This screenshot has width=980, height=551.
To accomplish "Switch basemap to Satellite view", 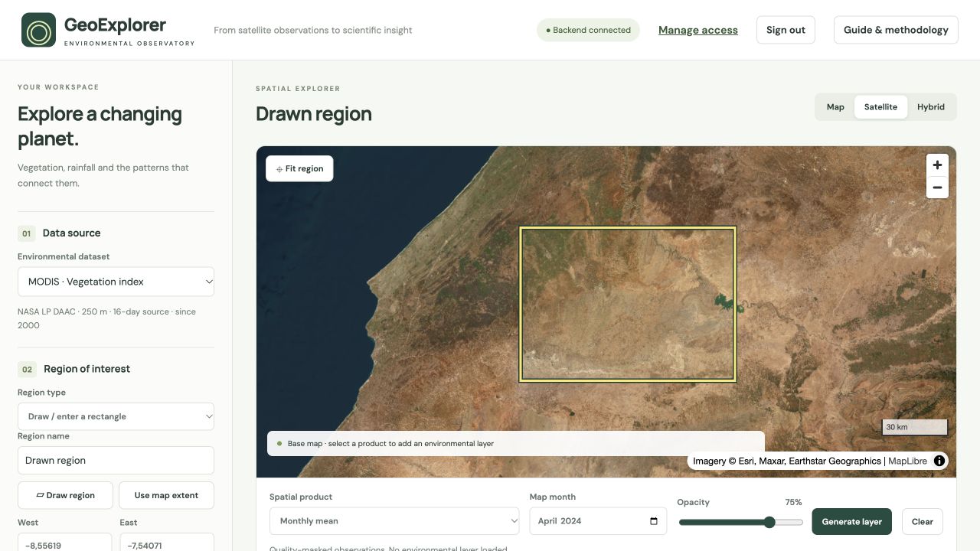I will point(880,107).
